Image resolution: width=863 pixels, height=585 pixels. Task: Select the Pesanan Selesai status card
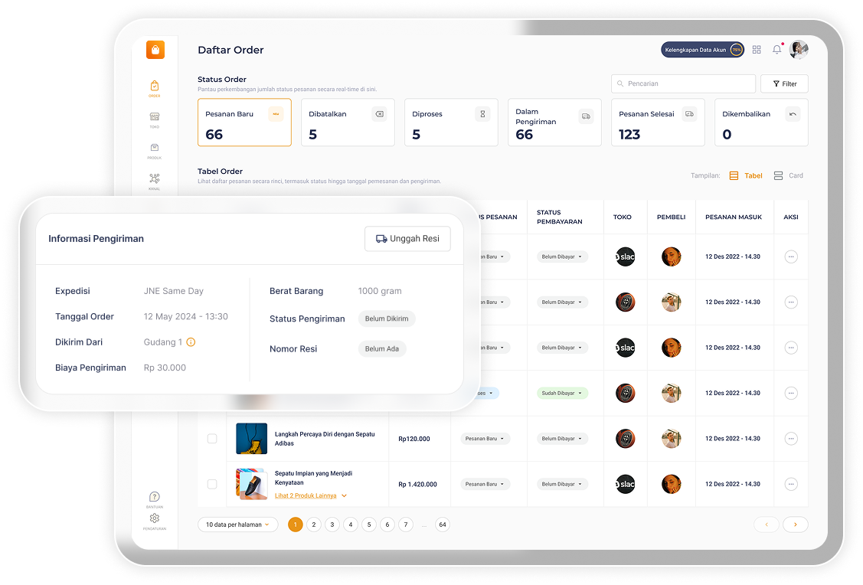657,123
